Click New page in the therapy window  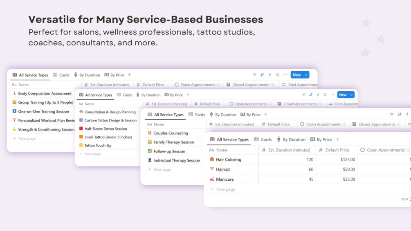coord(159,169)
